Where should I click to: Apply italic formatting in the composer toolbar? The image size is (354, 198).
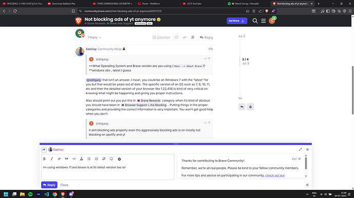[x=52, y=159]
